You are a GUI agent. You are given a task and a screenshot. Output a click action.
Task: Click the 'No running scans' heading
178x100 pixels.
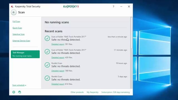[x=57, y=22]
